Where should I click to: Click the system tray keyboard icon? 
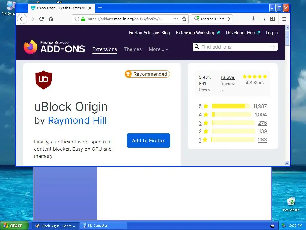point(273,226)
